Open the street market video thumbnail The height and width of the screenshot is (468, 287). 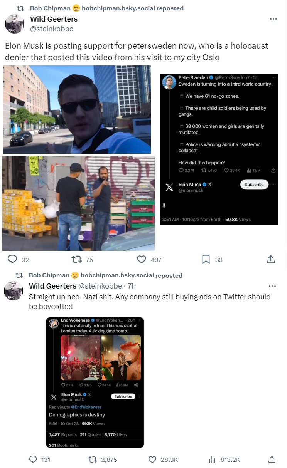click(x=78, y=203)
